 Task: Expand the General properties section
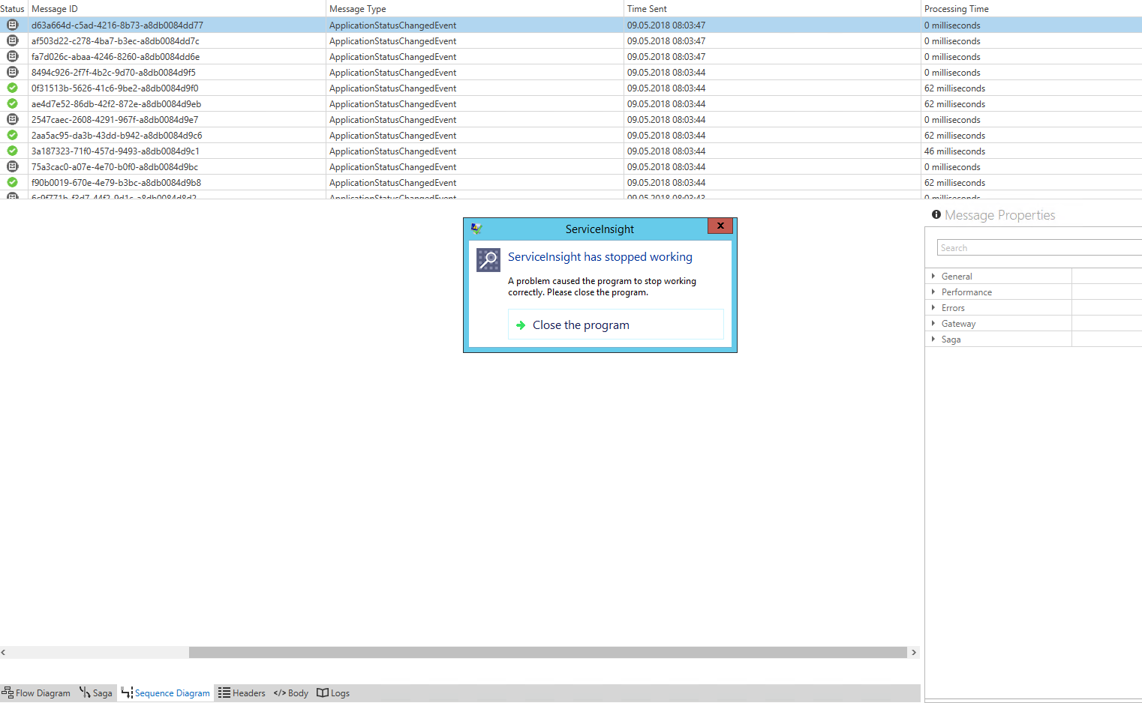(933, 276)
